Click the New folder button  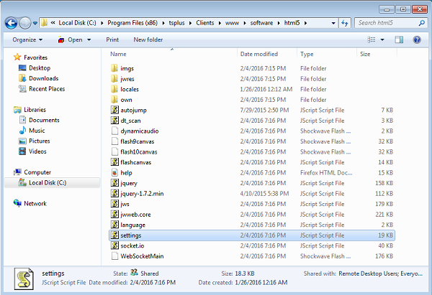click(148, 39)
